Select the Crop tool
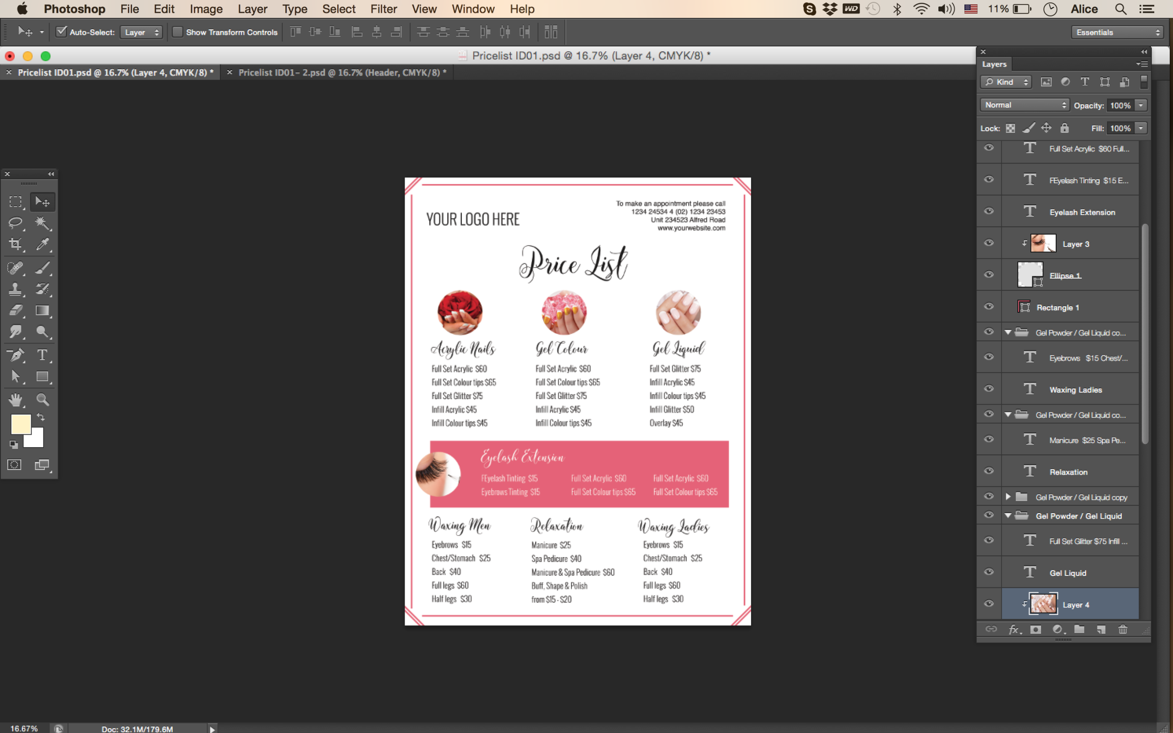The height and width of the screenshot is (733, 1173). coord(15,244)
